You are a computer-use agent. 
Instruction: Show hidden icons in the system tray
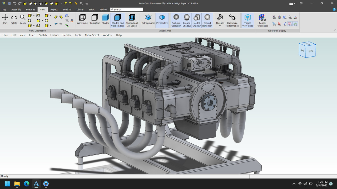[x=294, y=184]
